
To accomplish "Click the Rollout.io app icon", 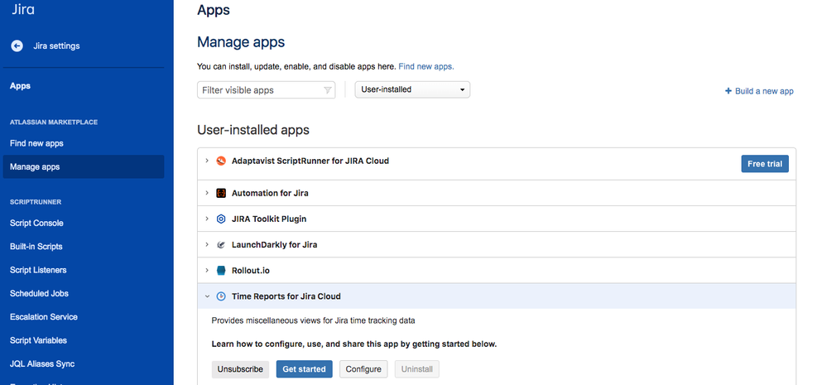I will [x=221, y=270].
